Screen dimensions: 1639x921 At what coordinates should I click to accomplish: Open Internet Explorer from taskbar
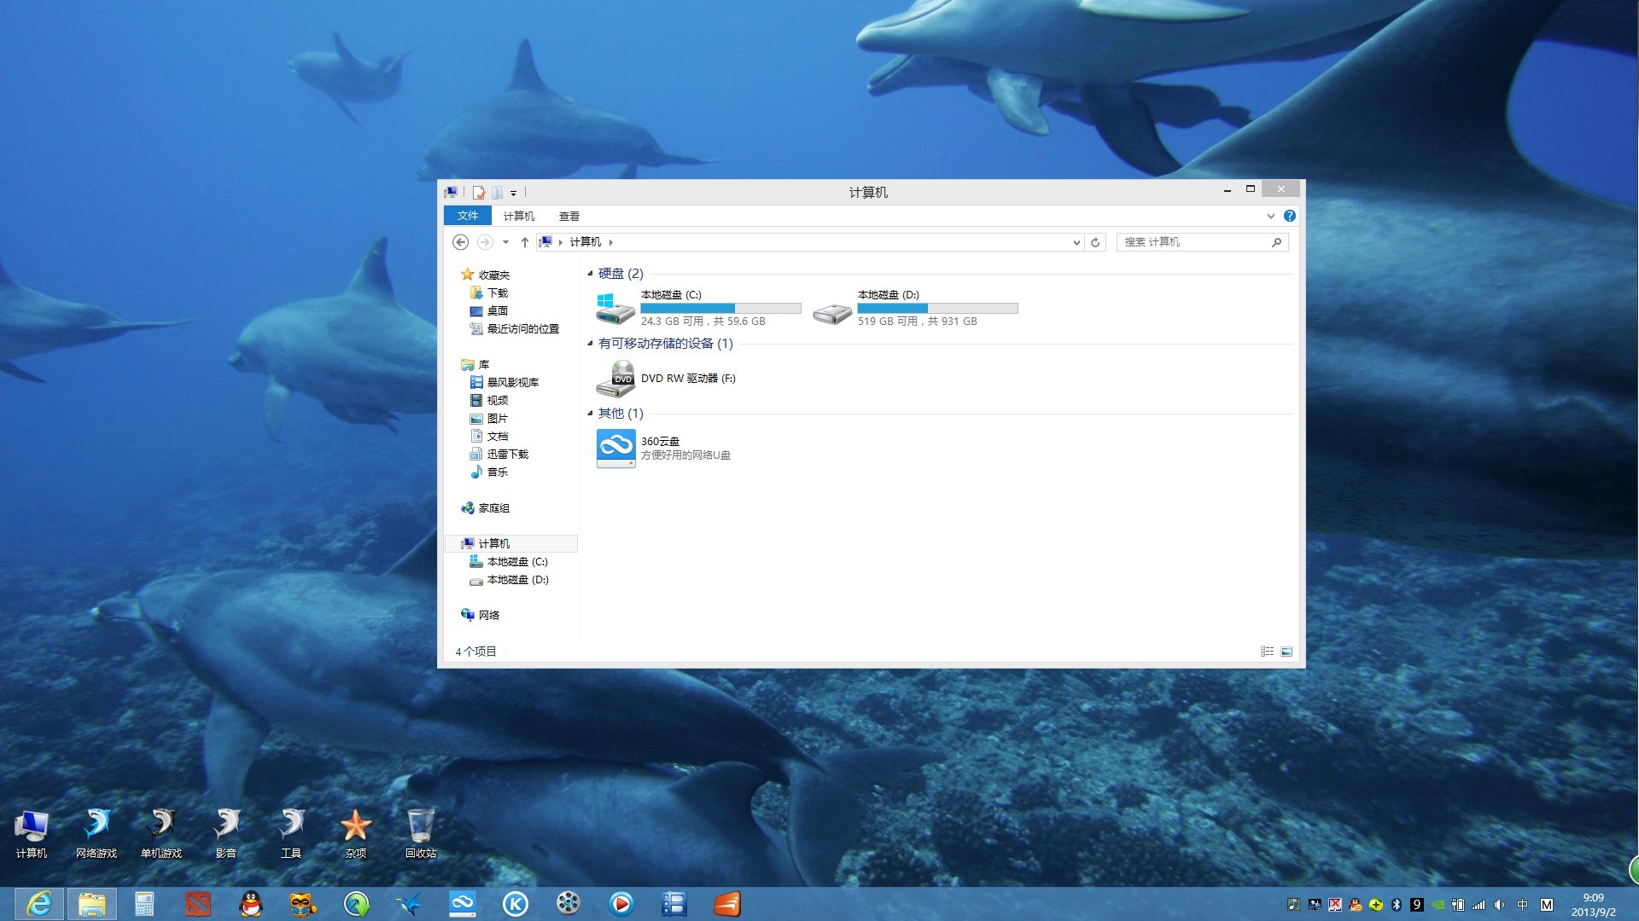[x=39, y=904]
